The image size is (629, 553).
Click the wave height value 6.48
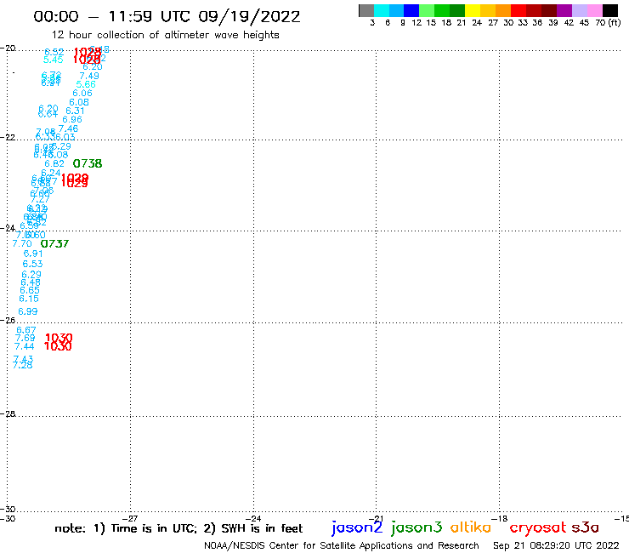tap(31, 282)
